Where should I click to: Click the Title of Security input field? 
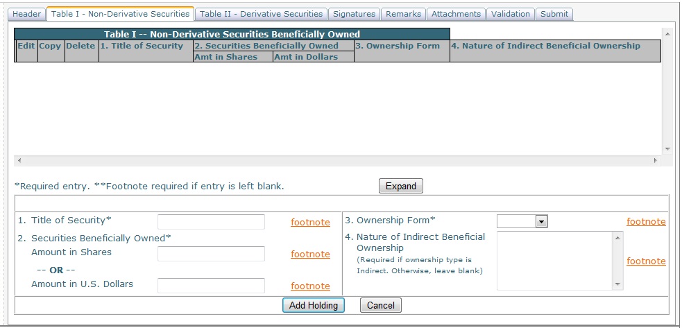point(211,221)
